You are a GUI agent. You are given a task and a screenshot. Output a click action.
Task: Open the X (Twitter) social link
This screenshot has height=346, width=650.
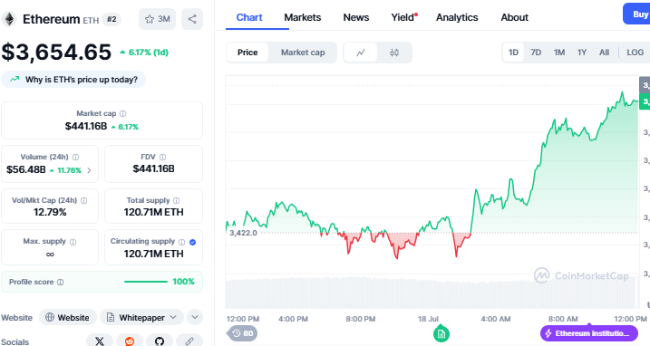click(x=100, y=341)
